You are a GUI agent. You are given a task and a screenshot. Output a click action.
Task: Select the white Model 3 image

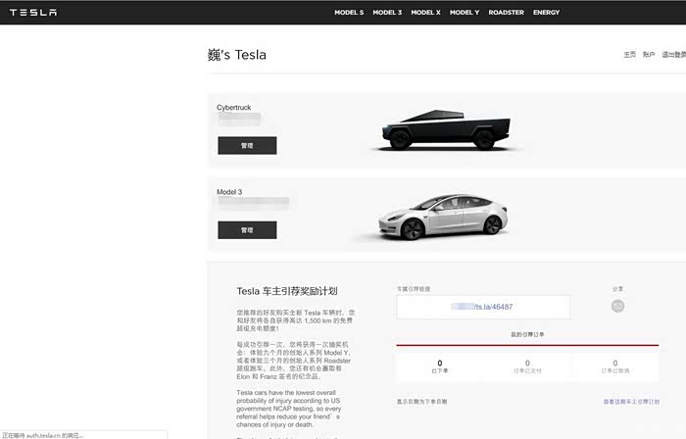click(x=443, y=217)
